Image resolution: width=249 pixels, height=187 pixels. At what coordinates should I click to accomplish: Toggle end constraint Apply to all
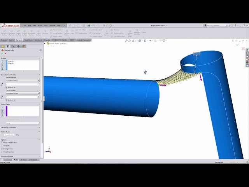7,100
